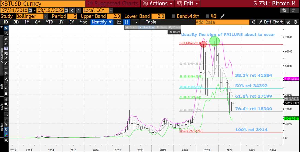Open the Monthly periodicity dropdown
The width and height of the screenshot is (300, 152).
102,22
